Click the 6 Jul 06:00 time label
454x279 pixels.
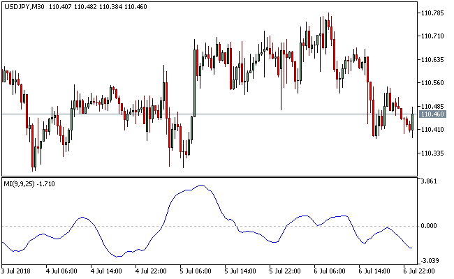330,271
